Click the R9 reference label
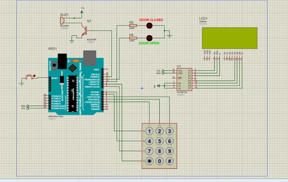 click(131, 35)
